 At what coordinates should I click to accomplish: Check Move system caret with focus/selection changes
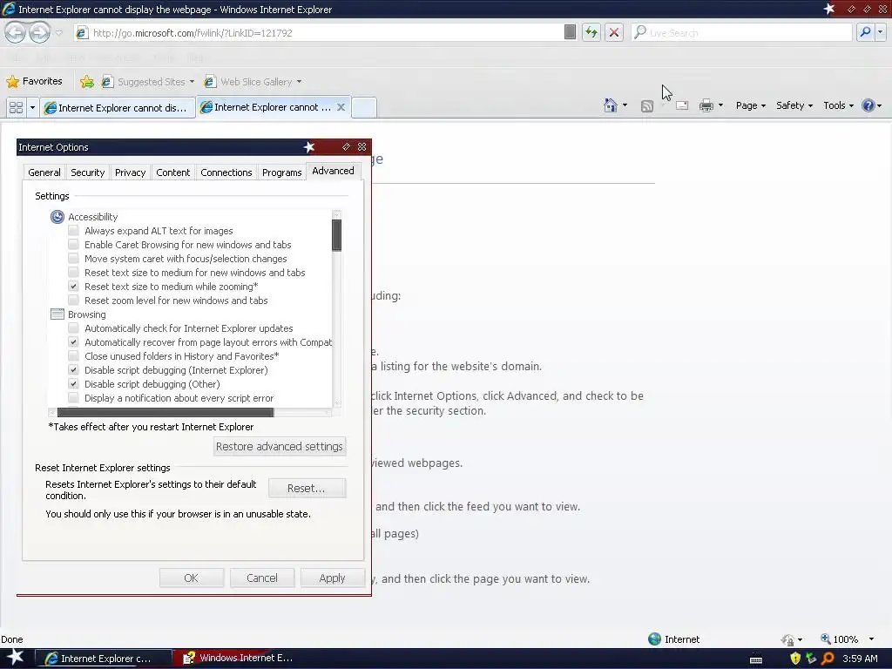[x=73, y=258]
